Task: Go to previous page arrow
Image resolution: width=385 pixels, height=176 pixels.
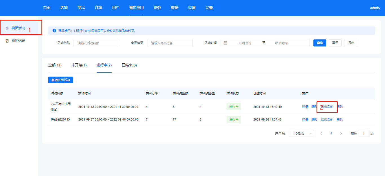Action: tap(321, 133)
